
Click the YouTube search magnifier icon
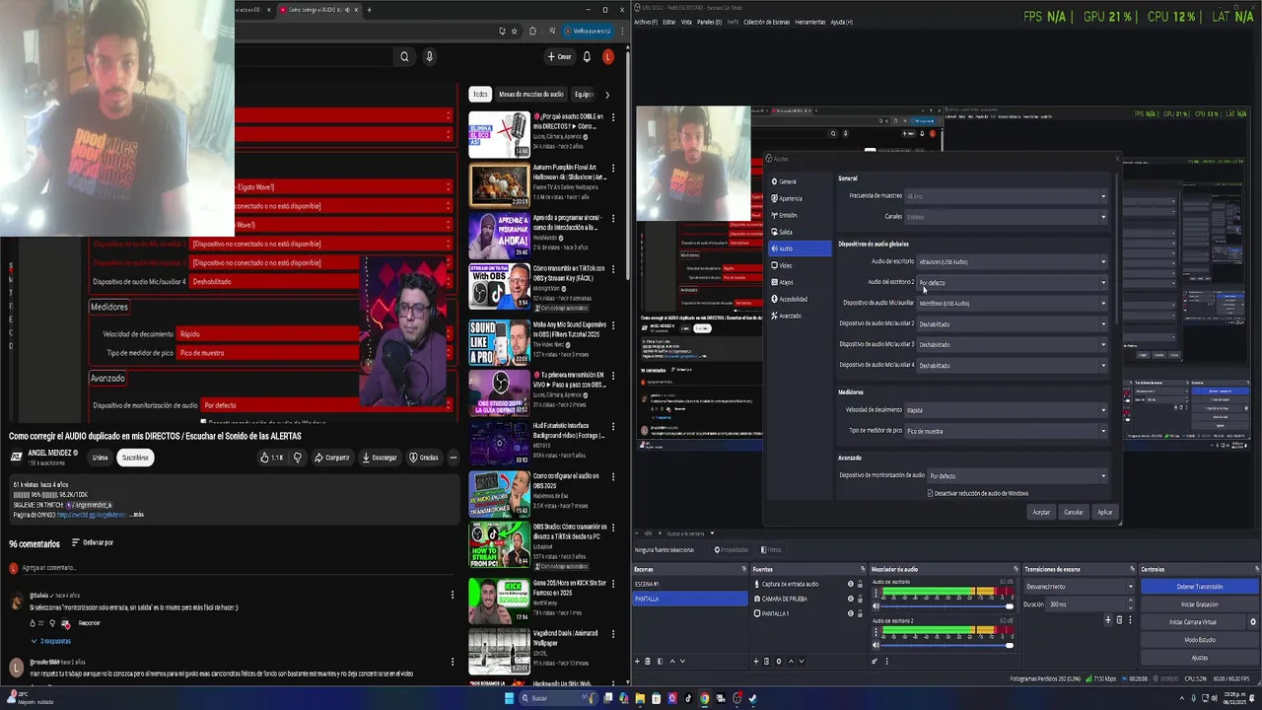[x=404, y=57]
